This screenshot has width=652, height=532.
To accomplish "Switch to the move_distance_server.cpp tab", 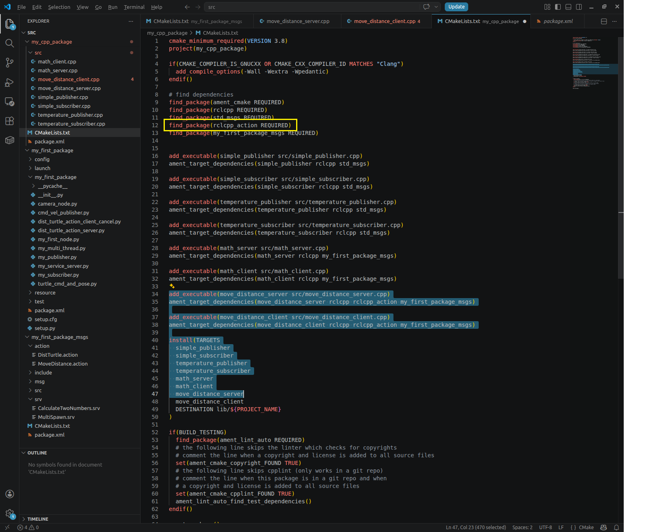I will [x=297, y=21].
